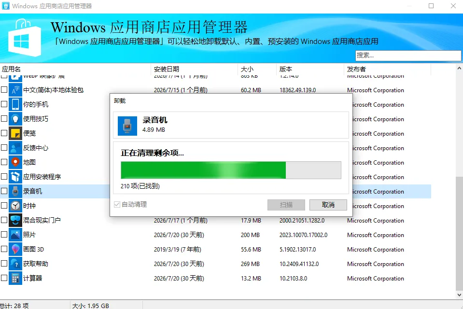Click the 应用安装程序 app name
The height and width of the screenshot is (309, 463).
pyautogui.click(x=42, y=177)
